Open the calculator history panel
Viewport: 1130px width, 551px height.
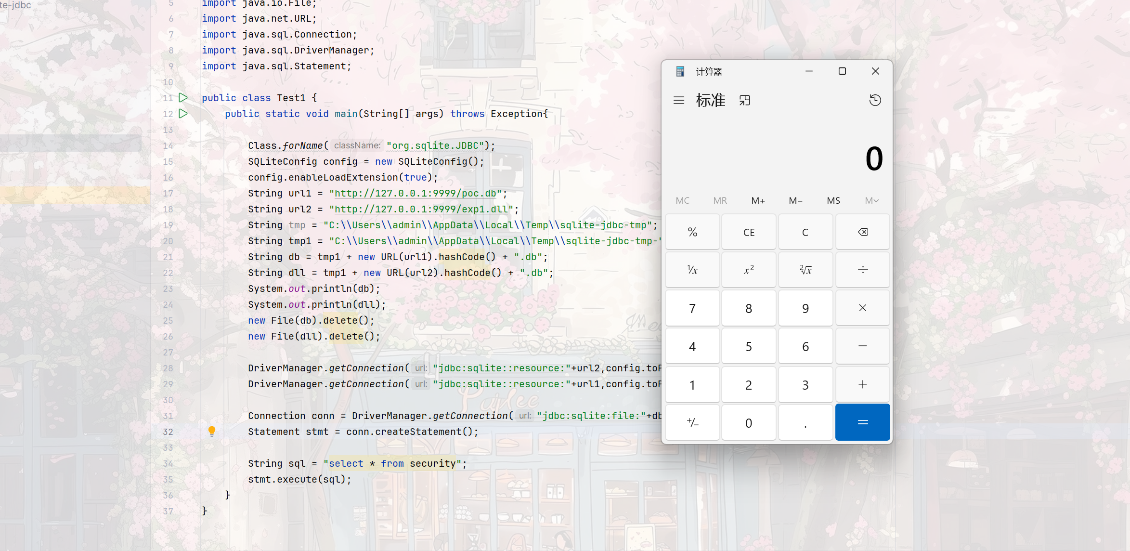point(875,100)
